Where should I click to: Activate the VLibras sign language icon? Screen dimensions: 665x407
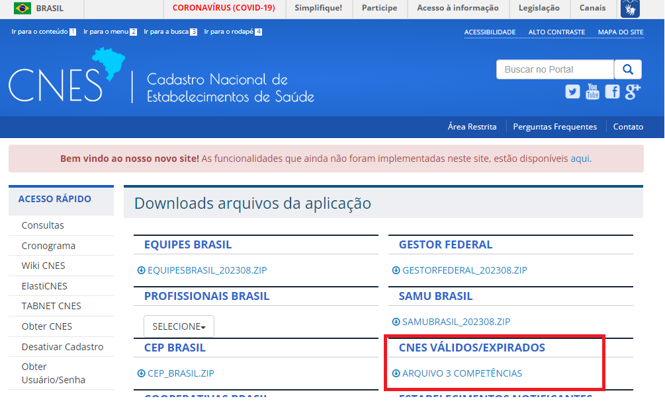629,9
